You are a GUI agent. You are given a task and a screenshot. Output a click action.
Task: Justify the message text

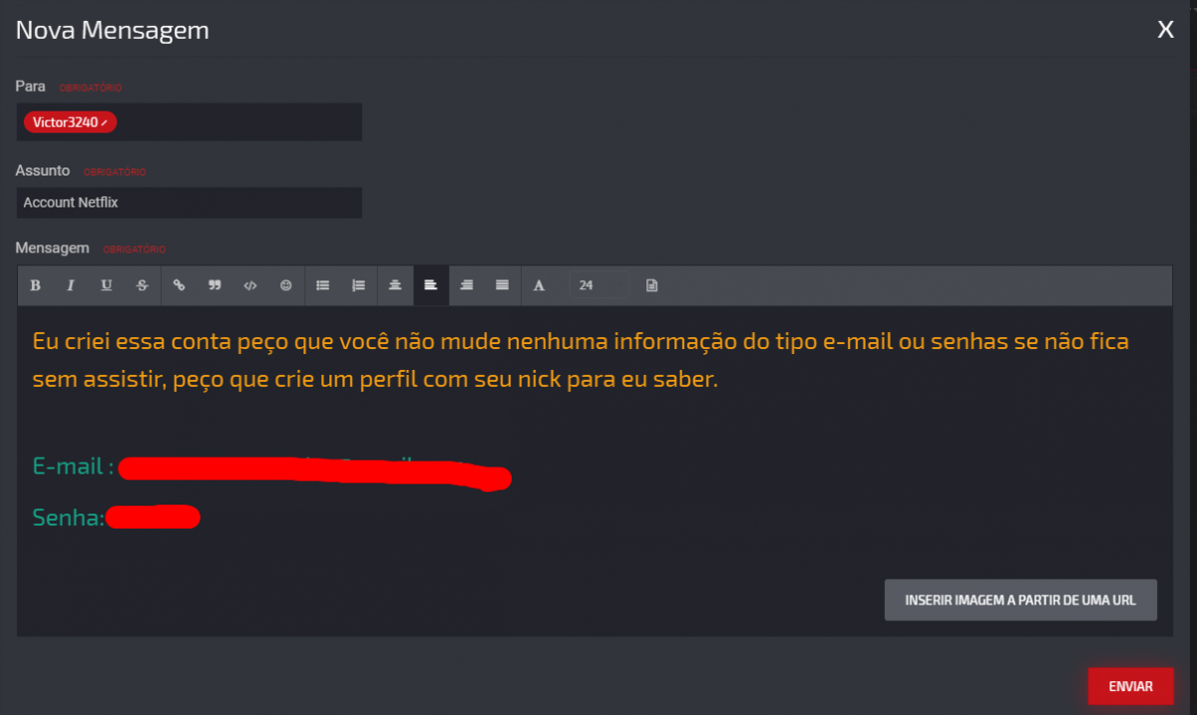tap(503, 285)
